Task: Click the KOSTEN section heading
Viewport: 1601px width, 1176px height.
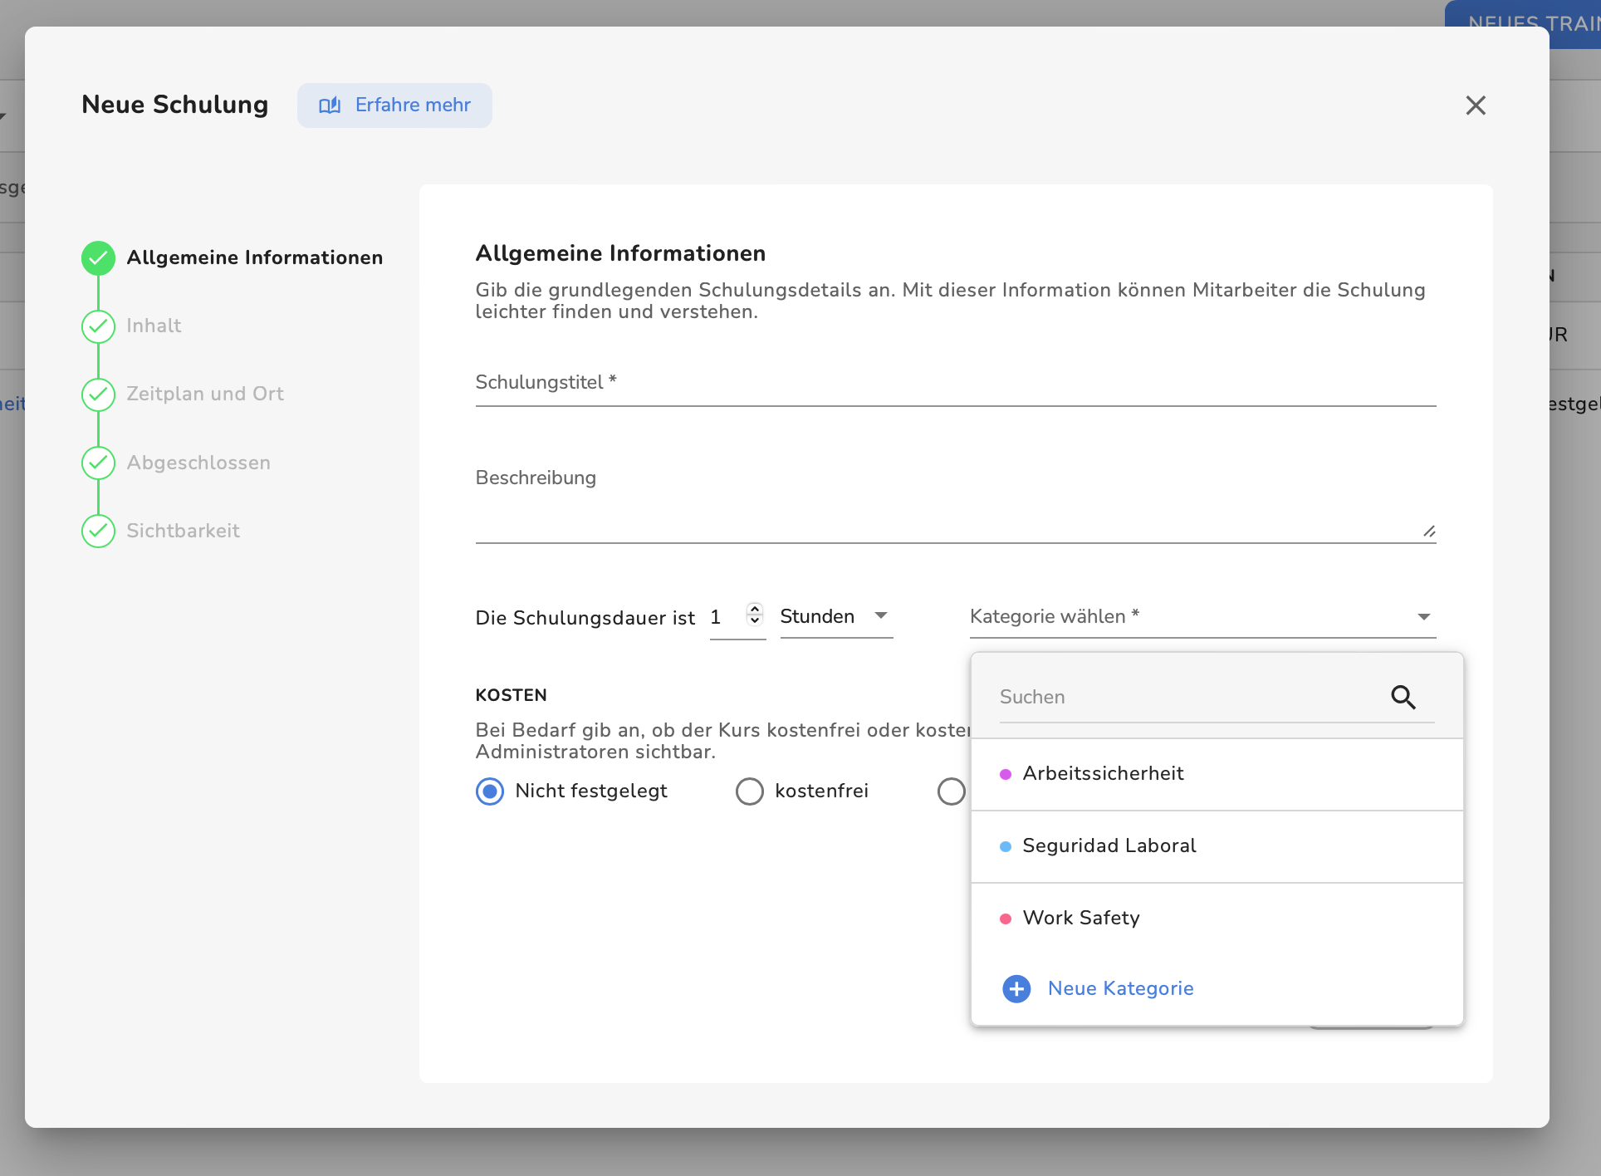Action: [x=511, y=695]
